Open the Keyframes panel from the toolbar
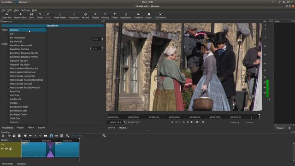 tap(126, 16)
